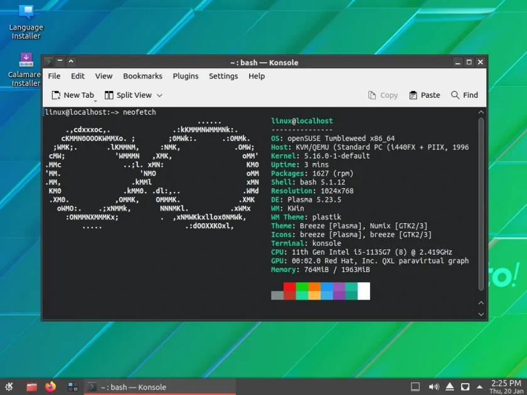Open the Language Installer desktop icon

(26, 22)
